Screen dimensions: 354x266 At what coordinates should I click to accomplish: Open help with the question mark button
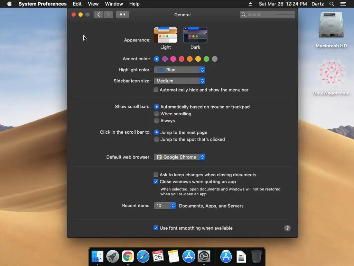(x=287, y=228)
